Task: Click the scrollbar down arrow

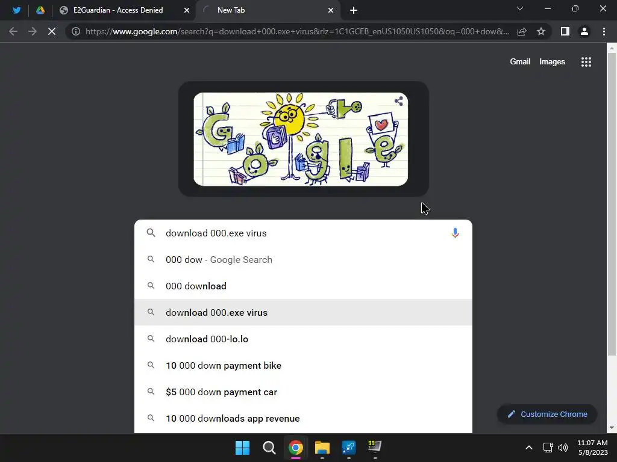Action: tap(612, 428)
